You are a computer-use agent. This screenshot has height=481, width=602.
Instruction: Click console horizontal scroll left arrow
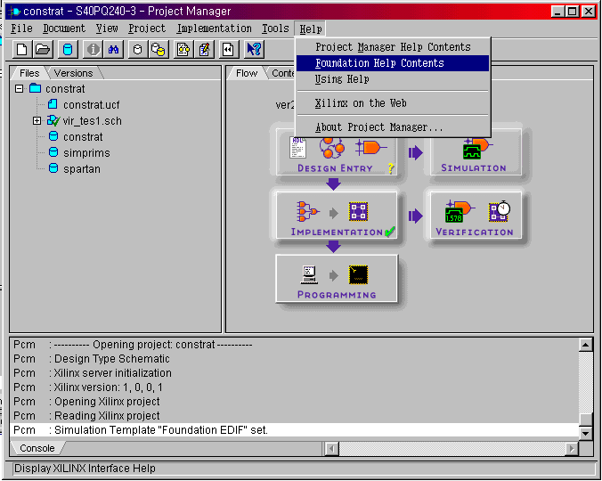(x=331, y=448)
